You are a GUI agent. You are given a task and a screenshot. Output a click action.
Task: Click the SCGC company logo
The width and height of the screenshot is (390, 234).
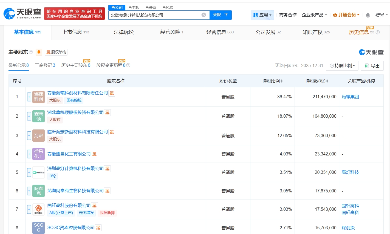pyautogui.click(x=38, y=228)
